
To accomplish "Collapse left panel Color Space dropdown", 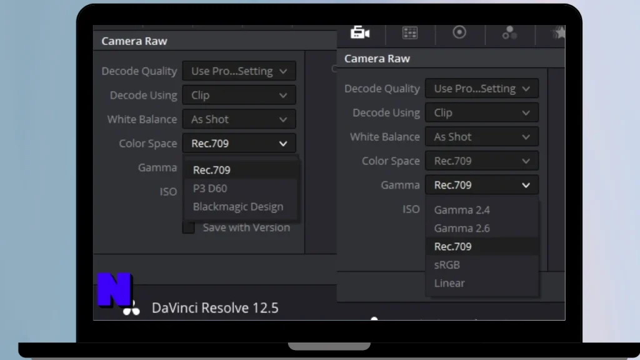I will (x=239, y=143).
